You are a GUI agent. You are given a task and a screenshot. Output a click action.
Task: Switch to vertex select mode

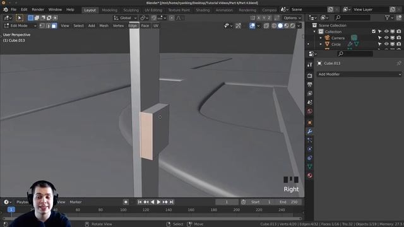(x=42, y=26)
